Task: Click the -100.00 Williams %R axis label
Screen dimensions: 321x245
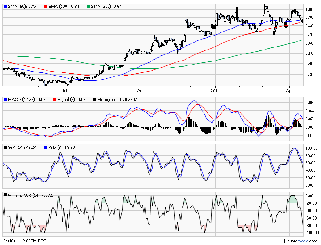Action: tap(312, 233)
